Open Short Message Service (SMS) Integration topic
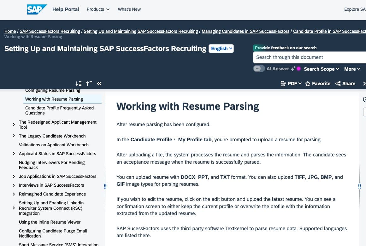Viewport: 366px width, 246px height. [x=59, y=244]
